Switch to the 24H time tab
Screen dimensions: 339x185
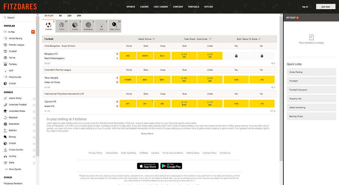coord(79,16)
